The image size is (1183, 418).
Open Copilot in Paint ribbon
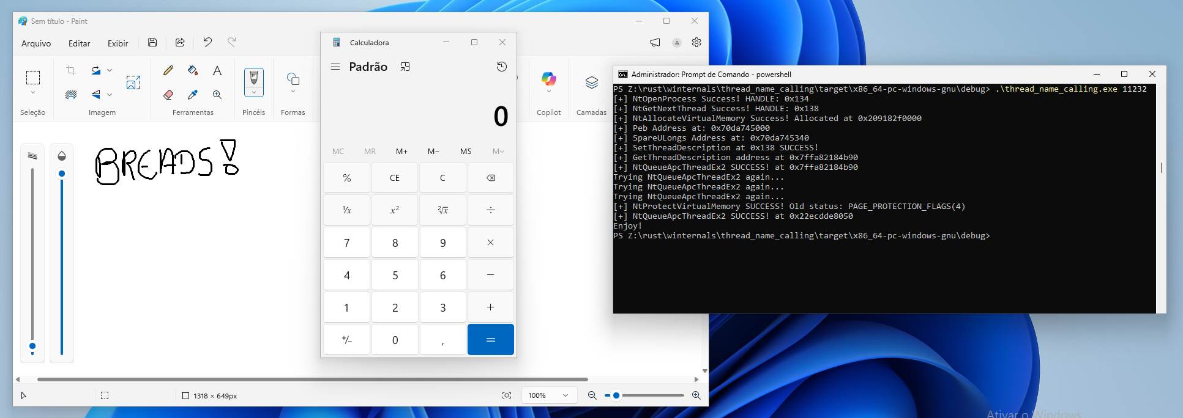pos(549,78)
